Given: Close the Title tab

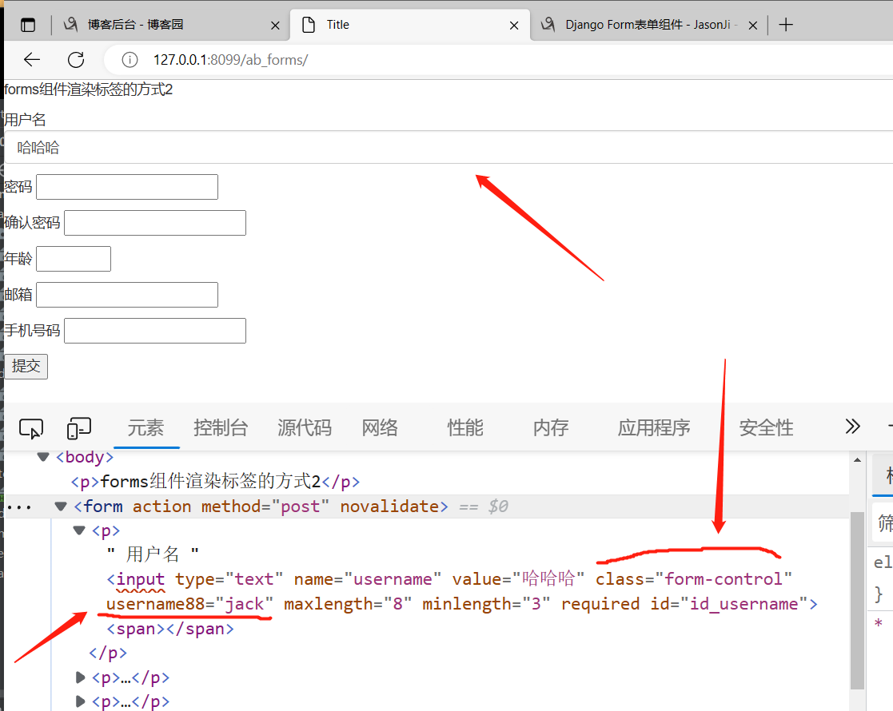Looking at the screenshot, I should coord(514,25).
